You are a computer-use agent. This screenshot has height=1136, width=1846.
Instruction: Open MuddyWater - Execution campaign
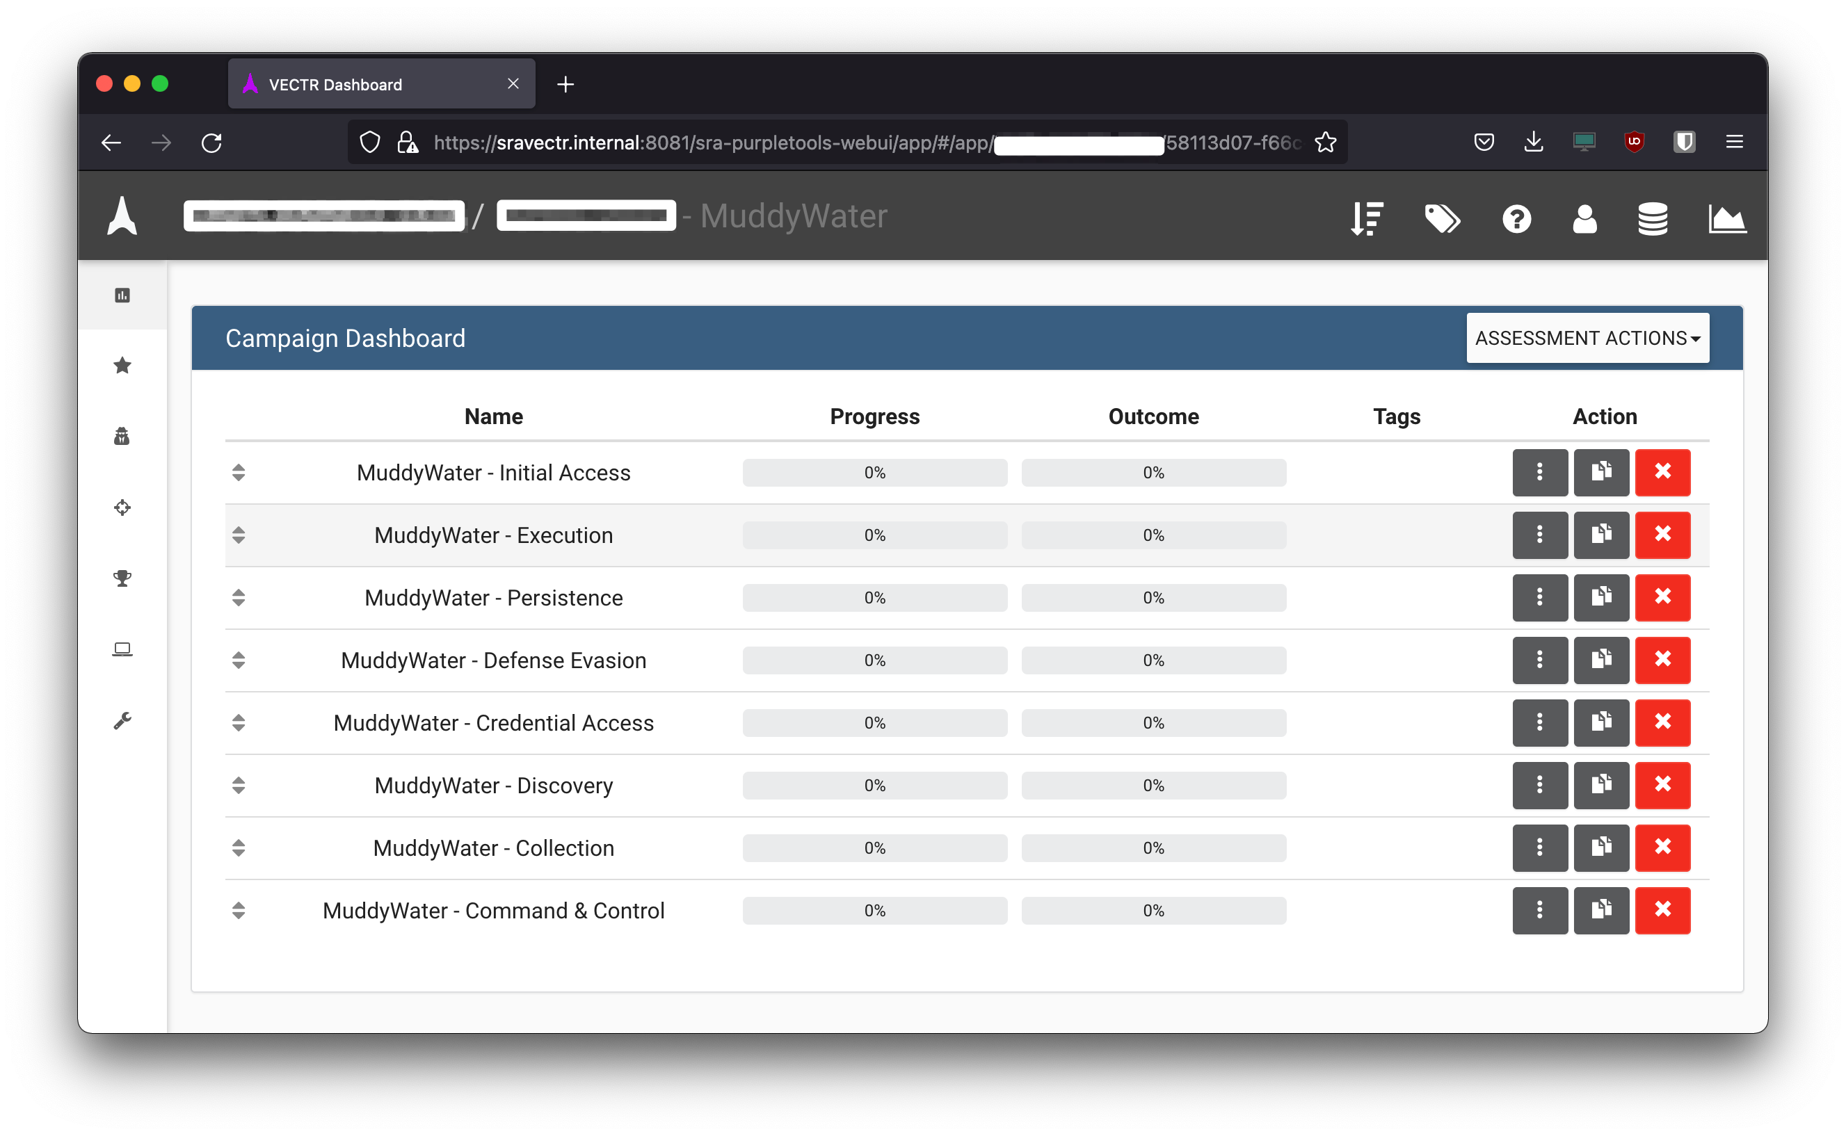[x=493, y=535]
